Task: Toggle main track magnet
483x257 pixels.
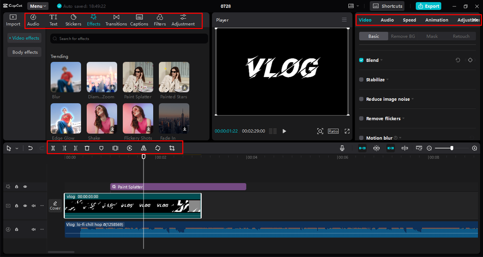Action: pyautogui.click(x=362, y=148)
